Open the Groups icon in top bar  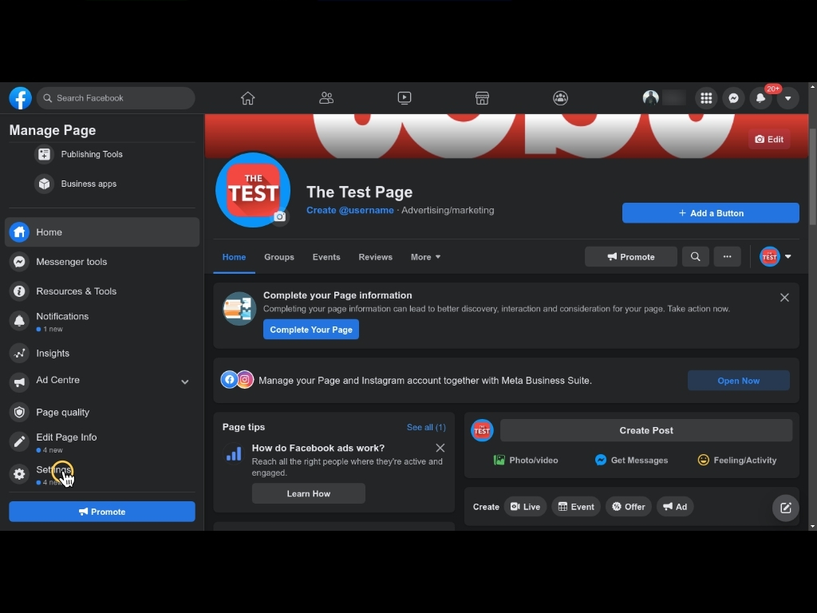click(x=560, y=98)
